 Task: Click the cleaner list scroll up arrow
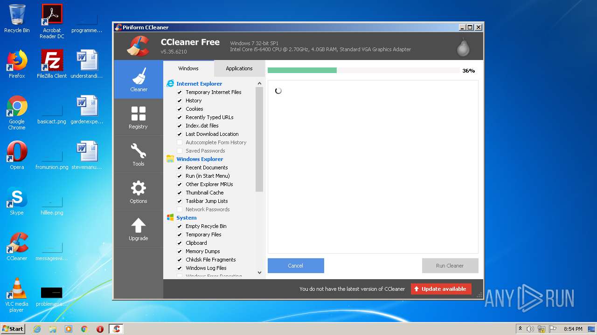(259, 84)
